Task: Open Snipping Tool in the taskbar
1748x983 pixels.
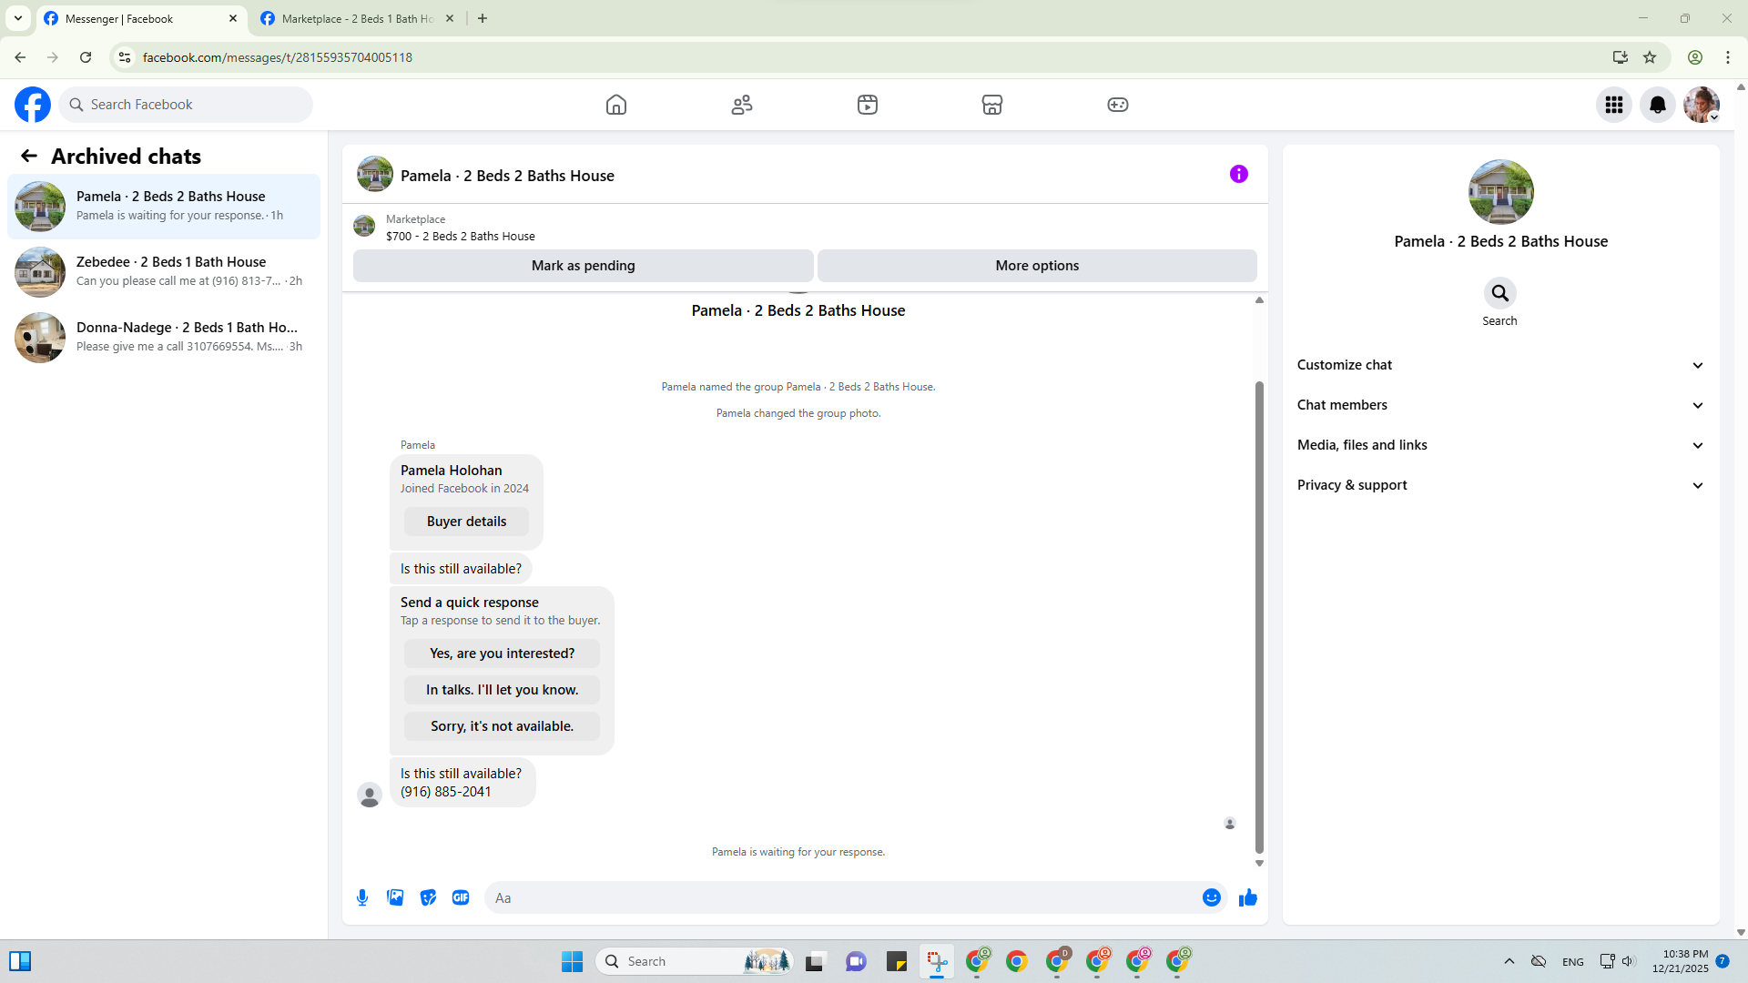Action: click(x=937, y=961)
